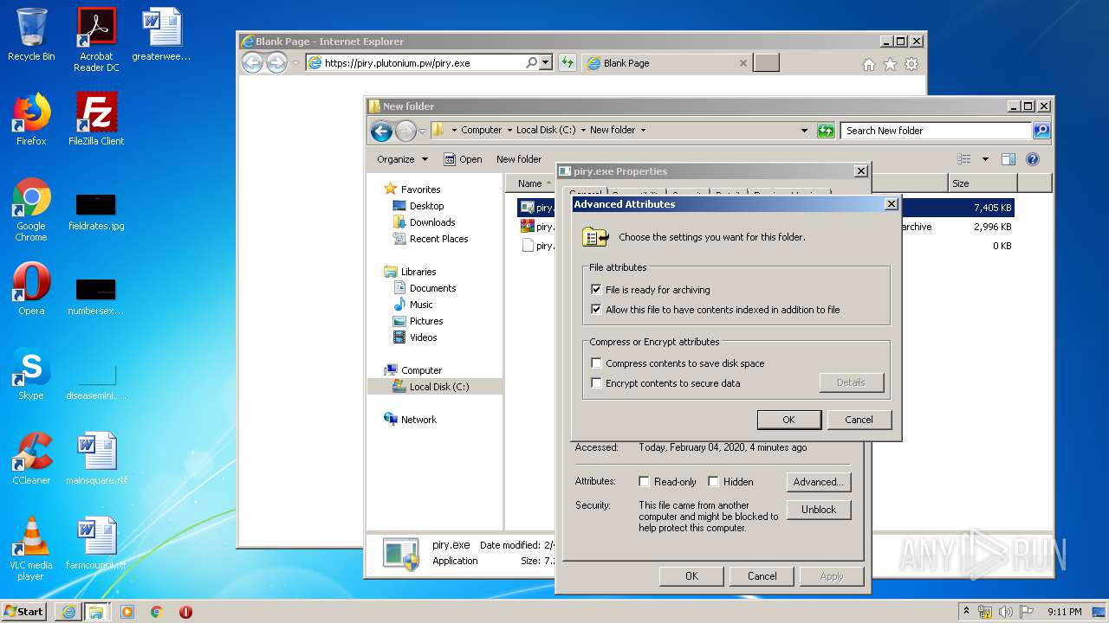Image resolution: width=1109 pixels, height=623 pixels.
Task: Enable Compress contents to save disk space
Action: point(596,363)
